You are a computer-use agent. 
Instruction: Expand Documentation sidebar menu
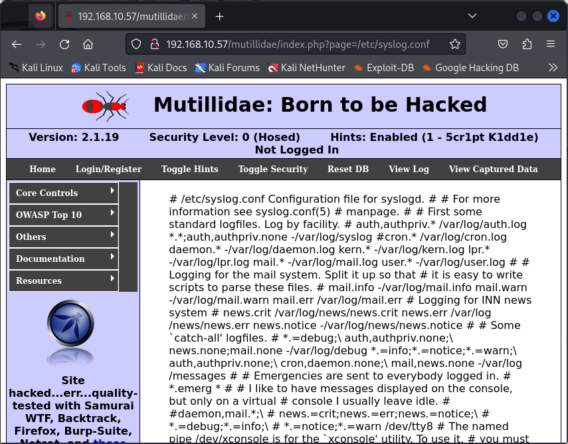click(x=64, y=259)
